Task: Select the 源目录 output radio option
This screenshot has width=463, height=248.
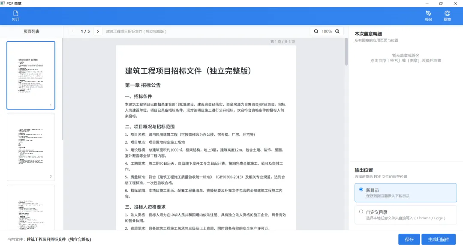Action: tap(406, 193)
